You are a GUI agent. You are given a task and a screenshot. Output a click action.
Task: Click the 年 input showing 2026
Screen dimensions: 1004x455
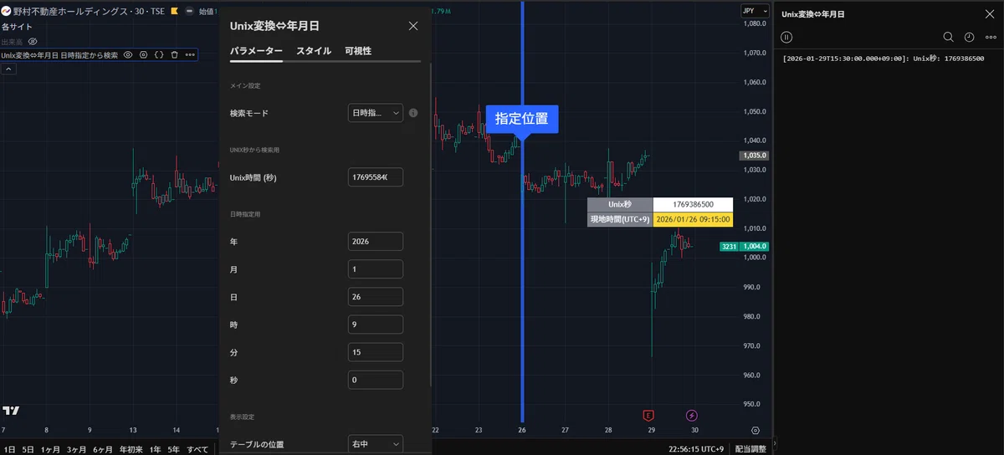(x=376, y=241)
